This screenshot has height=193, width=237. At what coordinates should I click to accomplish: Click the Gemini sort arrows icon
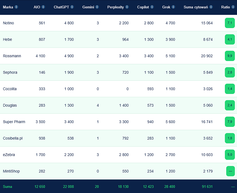(x=97, y=7)
